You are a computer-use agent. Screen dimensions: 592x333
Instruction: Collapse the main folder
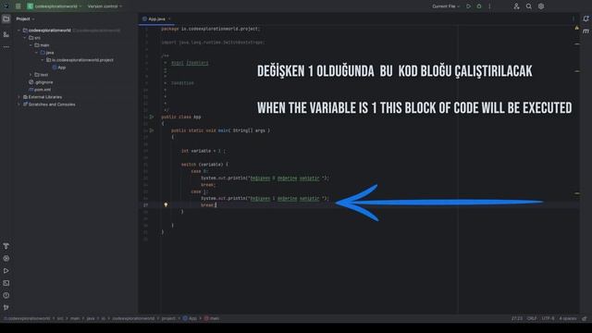[31, 45]
